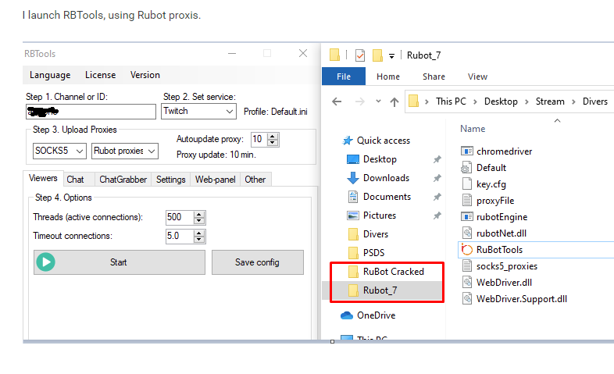This screenshot has width=614, height=374.
Task: Open the RuBotTools application file
Action: [x=499, y=249]
